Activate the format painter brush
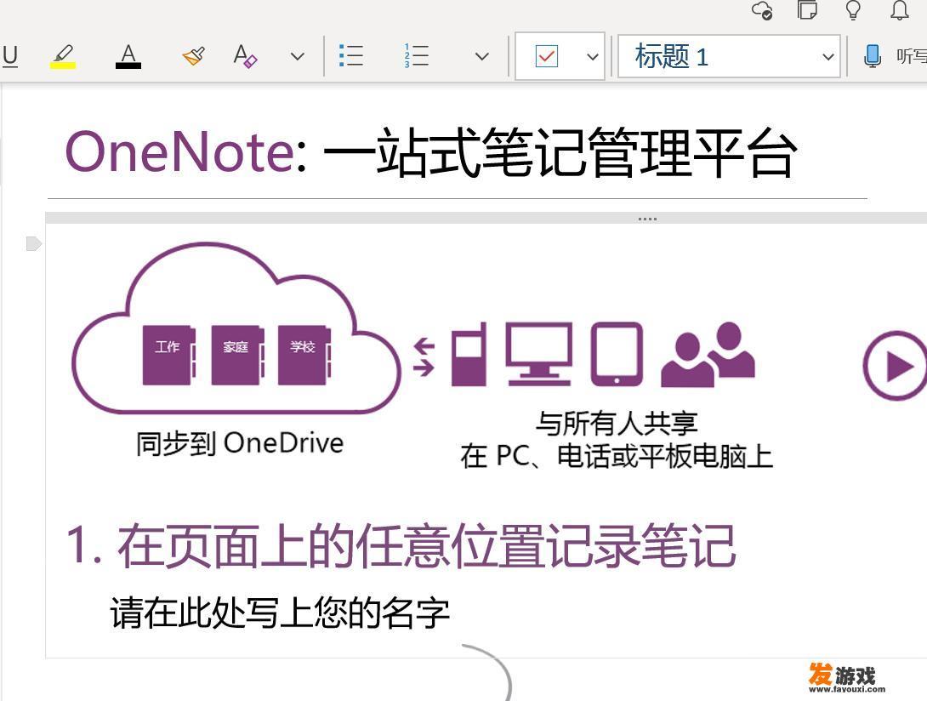The width and height of the screenshot is (927, 701). [193, 57]
